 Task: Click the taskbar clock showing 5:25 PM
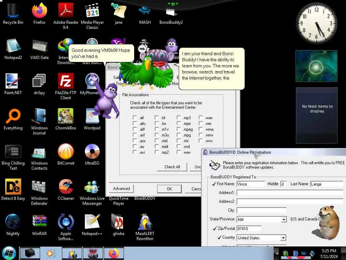[329, 253]
